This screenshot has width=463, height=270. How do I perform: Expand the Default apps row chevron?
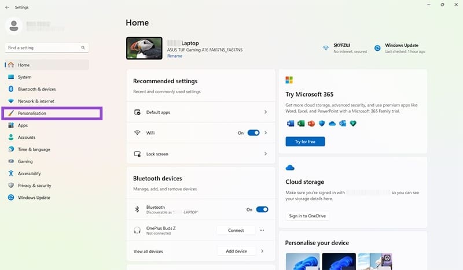click(x=266, y=112)
